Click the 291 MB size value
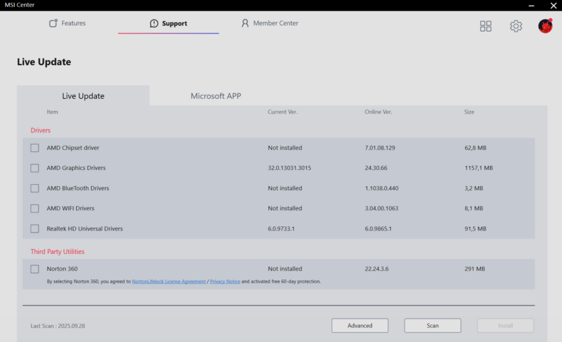562x342 pixels. 475,269
